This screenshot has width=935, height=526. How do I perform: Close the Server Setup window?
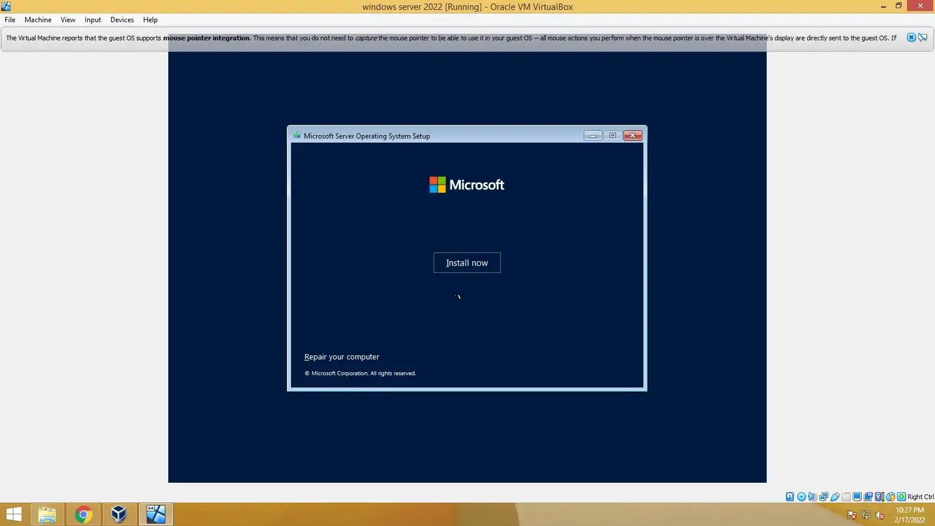click(x=633, y=136)
